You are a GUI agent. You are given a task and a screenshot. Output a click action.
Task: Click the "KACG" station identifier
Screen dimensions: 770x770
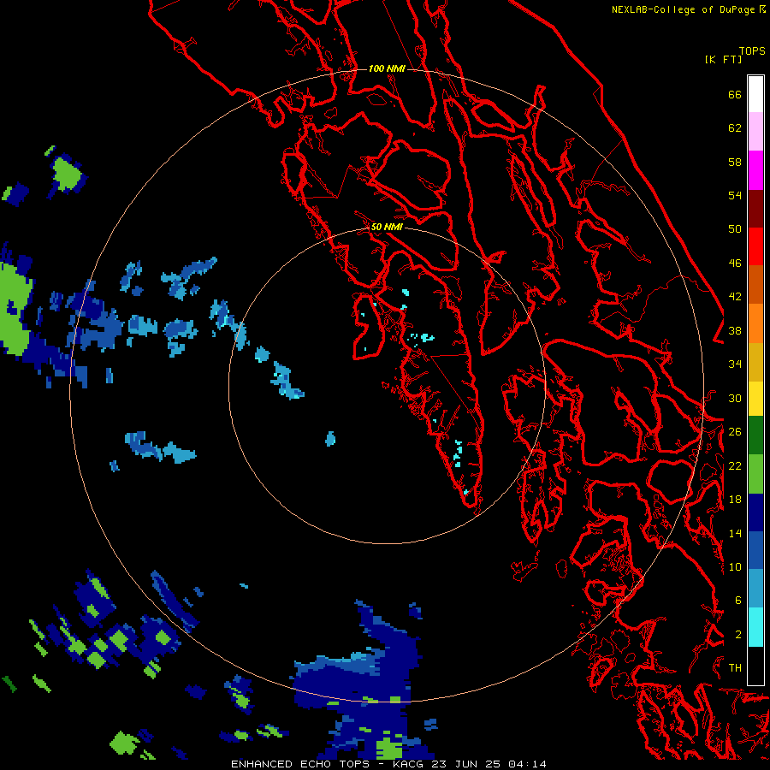click(410, 764)
